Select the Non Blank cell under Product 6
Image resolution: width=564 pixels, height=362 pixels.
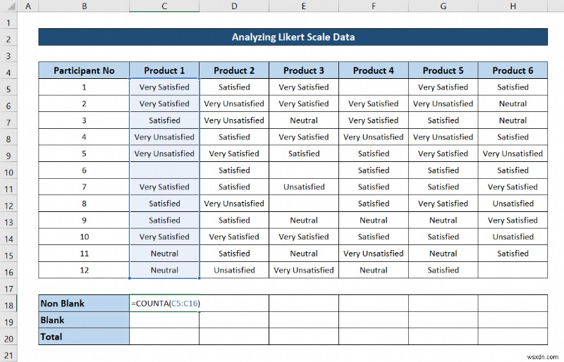[513, 304]
